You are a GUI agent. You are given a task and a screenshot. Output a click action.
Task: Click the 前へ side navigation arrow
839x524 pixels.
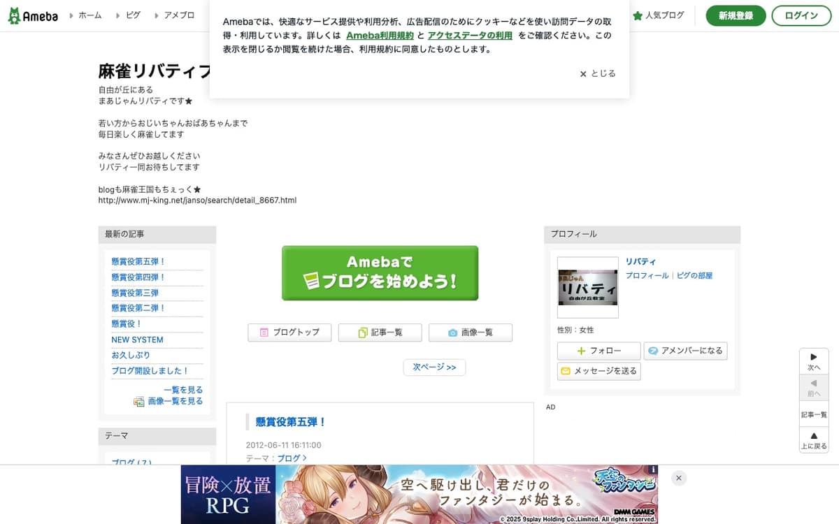coord(814,388)
